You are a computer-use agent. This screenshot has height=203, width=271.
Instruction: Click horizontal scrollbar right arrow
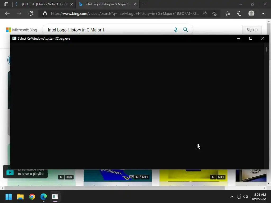point(264,188)
